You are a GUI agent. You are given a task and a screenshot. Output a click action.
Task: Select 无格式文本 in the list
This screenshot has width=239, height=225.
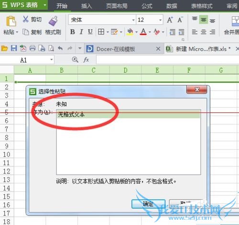(128, 114)
